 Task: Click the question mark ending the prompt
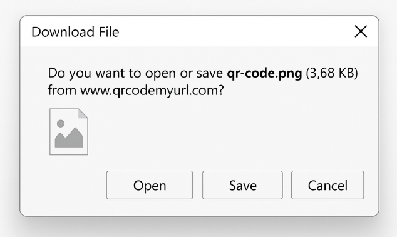pyautogui.click(x=221, y=90)
